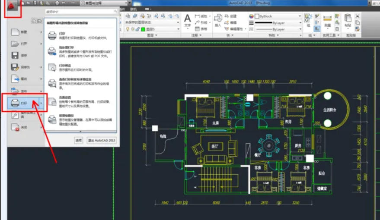Click the Insert block (插入) icon
Viewport: 380px width, 220px height.
[x=218, y=20]
